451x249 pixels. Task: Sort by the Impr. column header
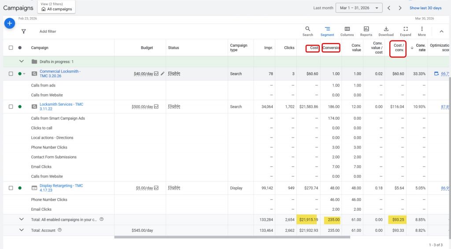[268, 48]
